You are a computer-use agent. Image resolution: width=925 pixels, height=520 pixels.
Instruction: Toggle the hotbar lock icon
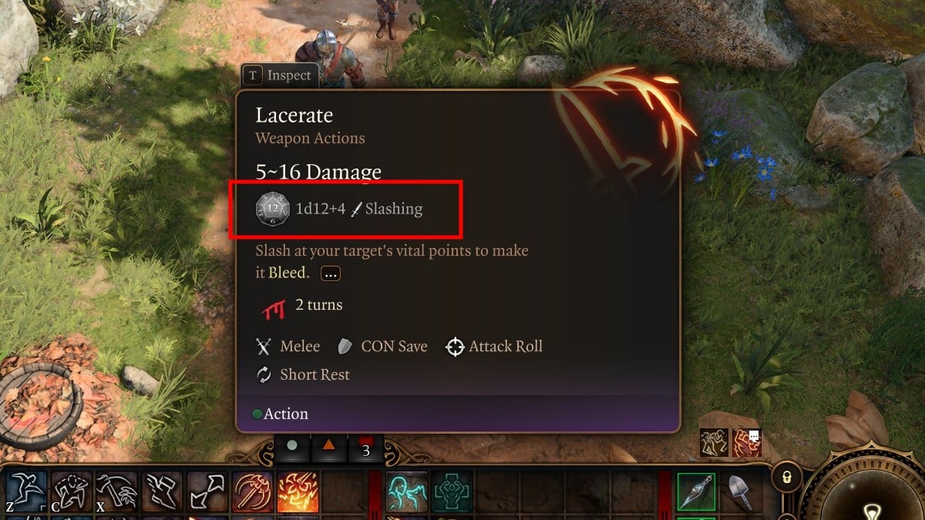785,478
